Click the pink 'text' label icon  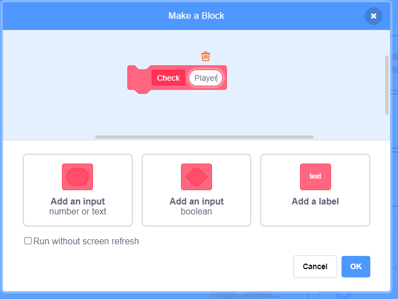[316, 177]
